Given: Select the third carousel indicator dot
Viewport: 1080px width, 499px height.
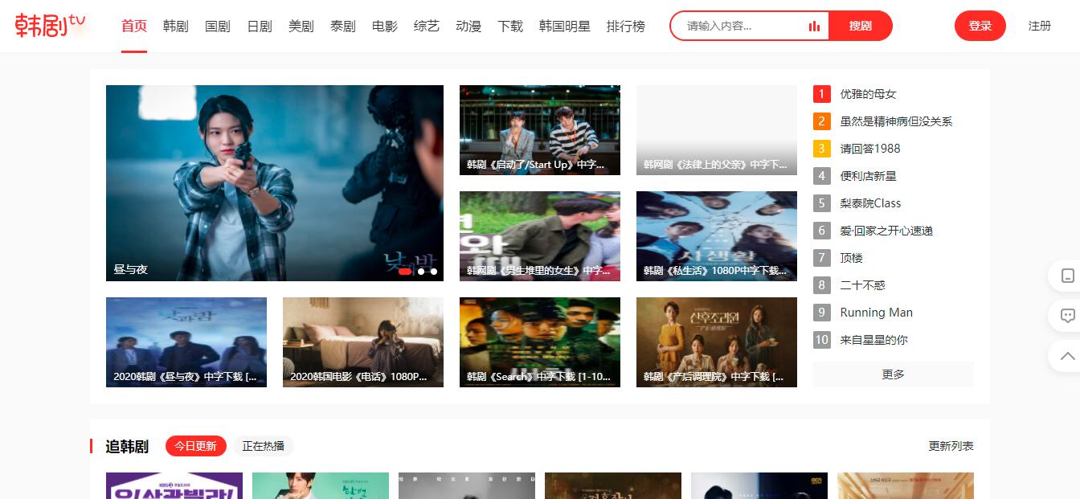Looking at the screenshot, I should coord(434,272).
